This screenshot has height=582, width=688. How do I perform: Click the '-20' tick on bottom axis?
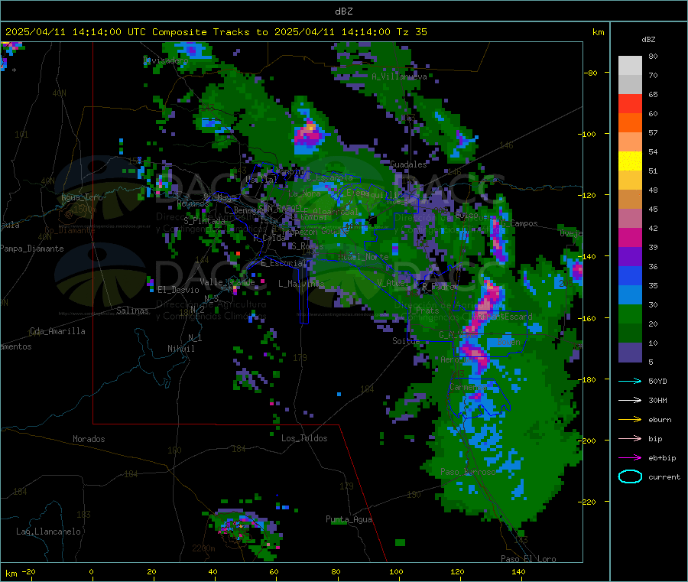pos(28,571)
